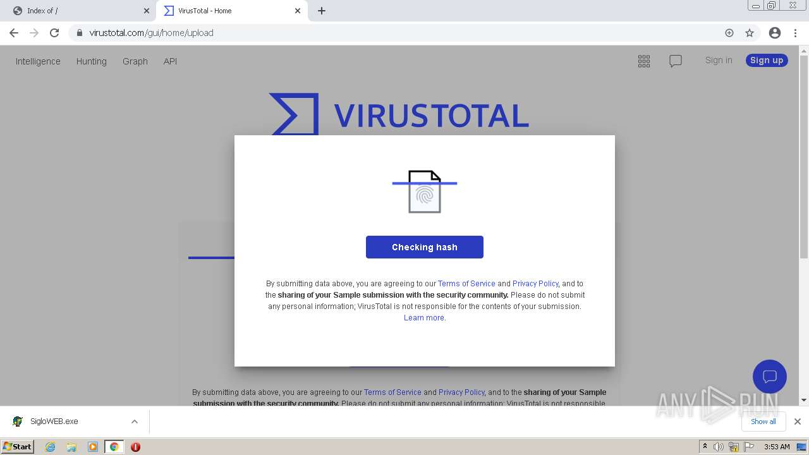Open the Windows Start menu

point(17,447)
